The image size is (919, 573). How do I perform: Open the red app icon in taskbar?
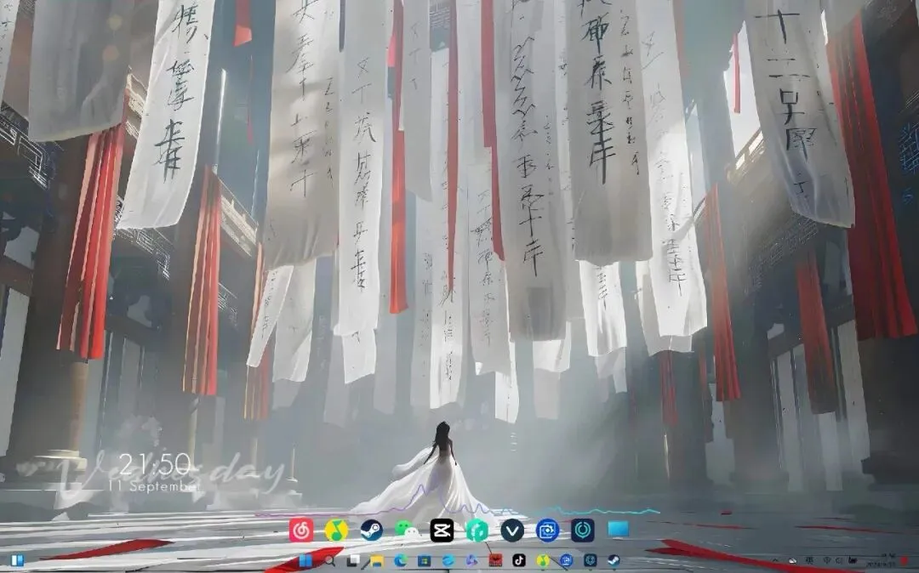(495, 561)
